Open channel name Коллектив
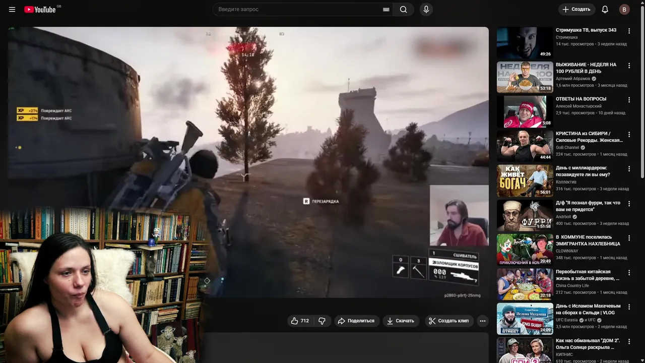Image resolution: width=645 pixels, height=363 pixels. pos(566,182)
